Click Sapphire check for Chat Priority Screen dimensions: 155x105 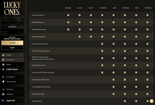point(125,101)
